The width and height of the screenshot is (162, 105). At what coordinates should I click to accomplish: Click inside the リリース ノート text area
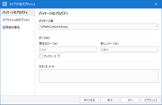98,76
